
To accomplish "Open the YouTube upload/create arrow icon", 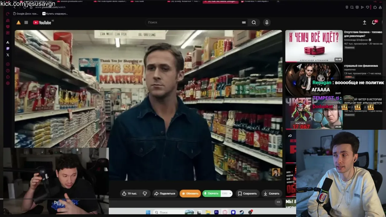I will (364, 22).
